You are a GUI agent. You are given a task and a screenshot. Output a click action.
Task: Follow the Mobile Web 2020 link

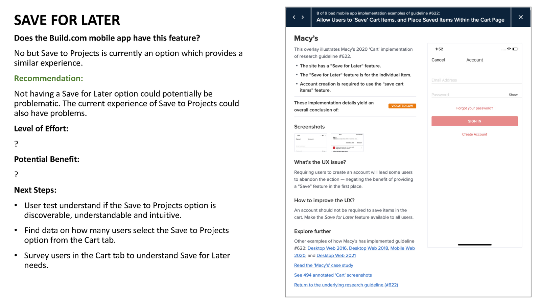(402, 248)
